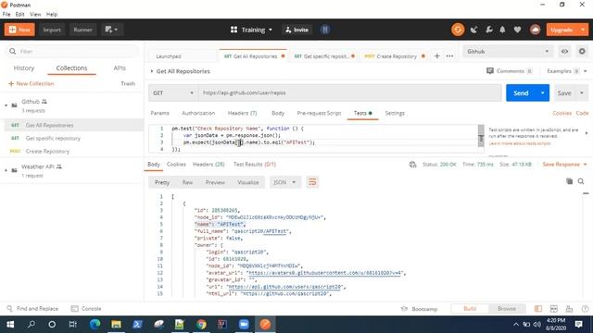Open the settings wrench icon

[488, 30]
